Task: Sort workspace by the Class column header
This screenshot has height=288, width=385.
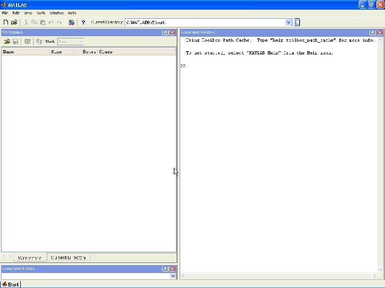Action: click(136, 52)
